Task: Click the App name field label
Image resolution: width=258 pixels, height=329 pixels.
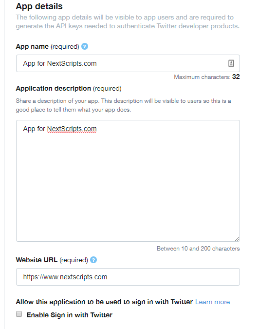Action: click(48, 46)
